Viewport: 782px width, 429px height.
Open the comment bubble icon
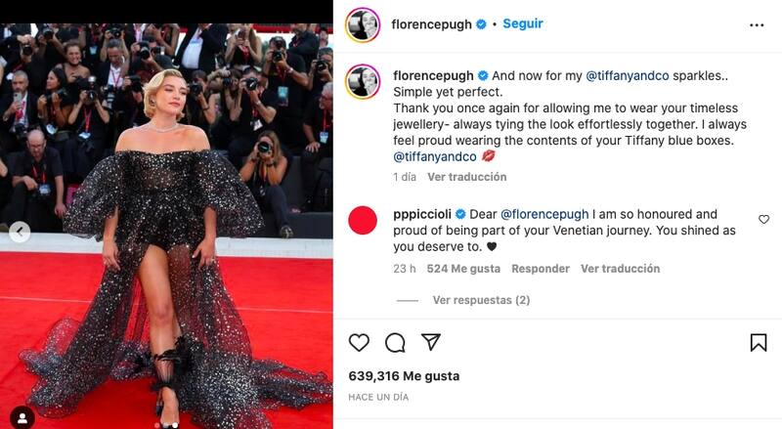[395, 343]
